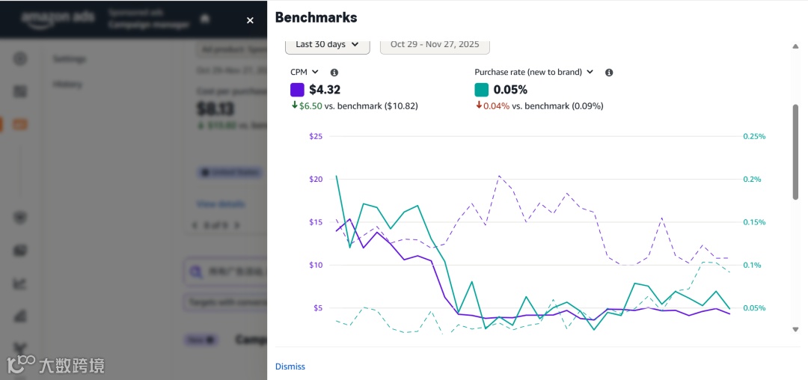Click the Purchase rate info icon
The height and width of the screenshot is (380, 808).
click(608, 73)
